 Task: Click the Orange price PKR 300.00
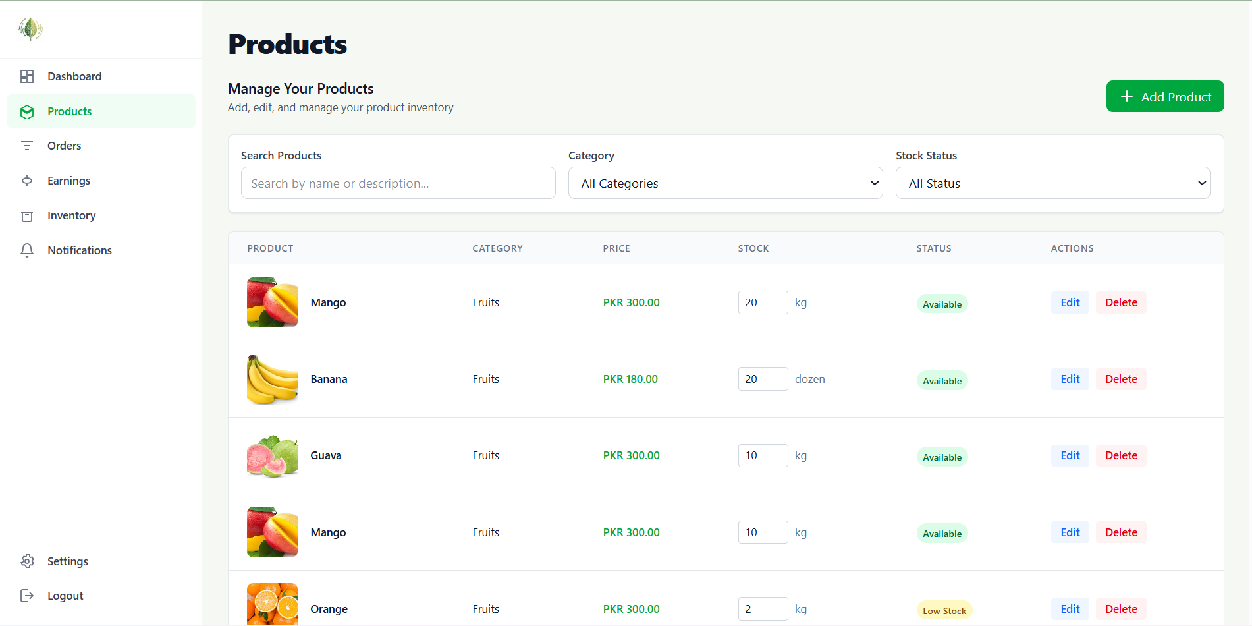[631, 609]
